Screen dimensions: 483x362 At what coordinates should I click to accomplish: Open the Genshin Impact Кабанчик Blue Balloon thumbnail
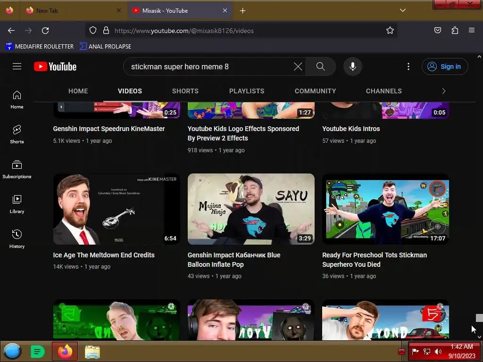pyautogui.click(x=251, y=209)
